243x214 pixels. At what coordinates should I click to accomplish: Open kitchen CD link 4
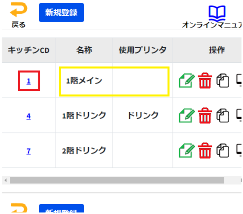28,116
